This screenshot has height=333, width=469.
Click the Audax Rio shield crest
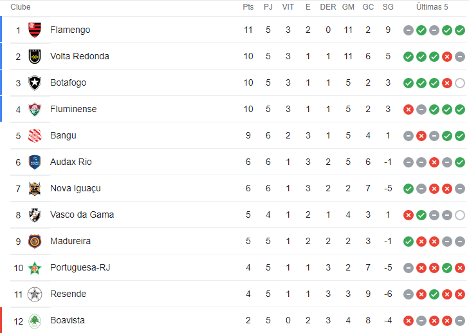click(x=35, y=162)
